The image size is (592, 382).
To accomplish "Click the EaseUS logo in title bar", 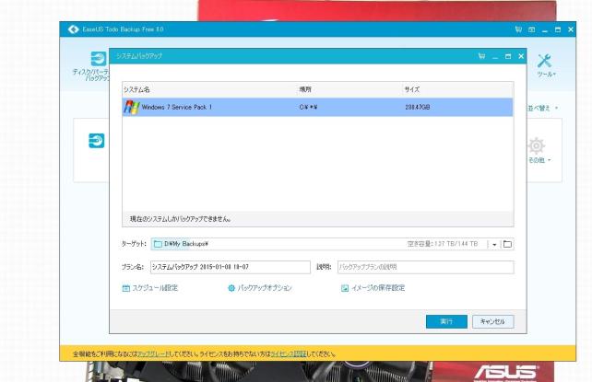I will 73,29.
